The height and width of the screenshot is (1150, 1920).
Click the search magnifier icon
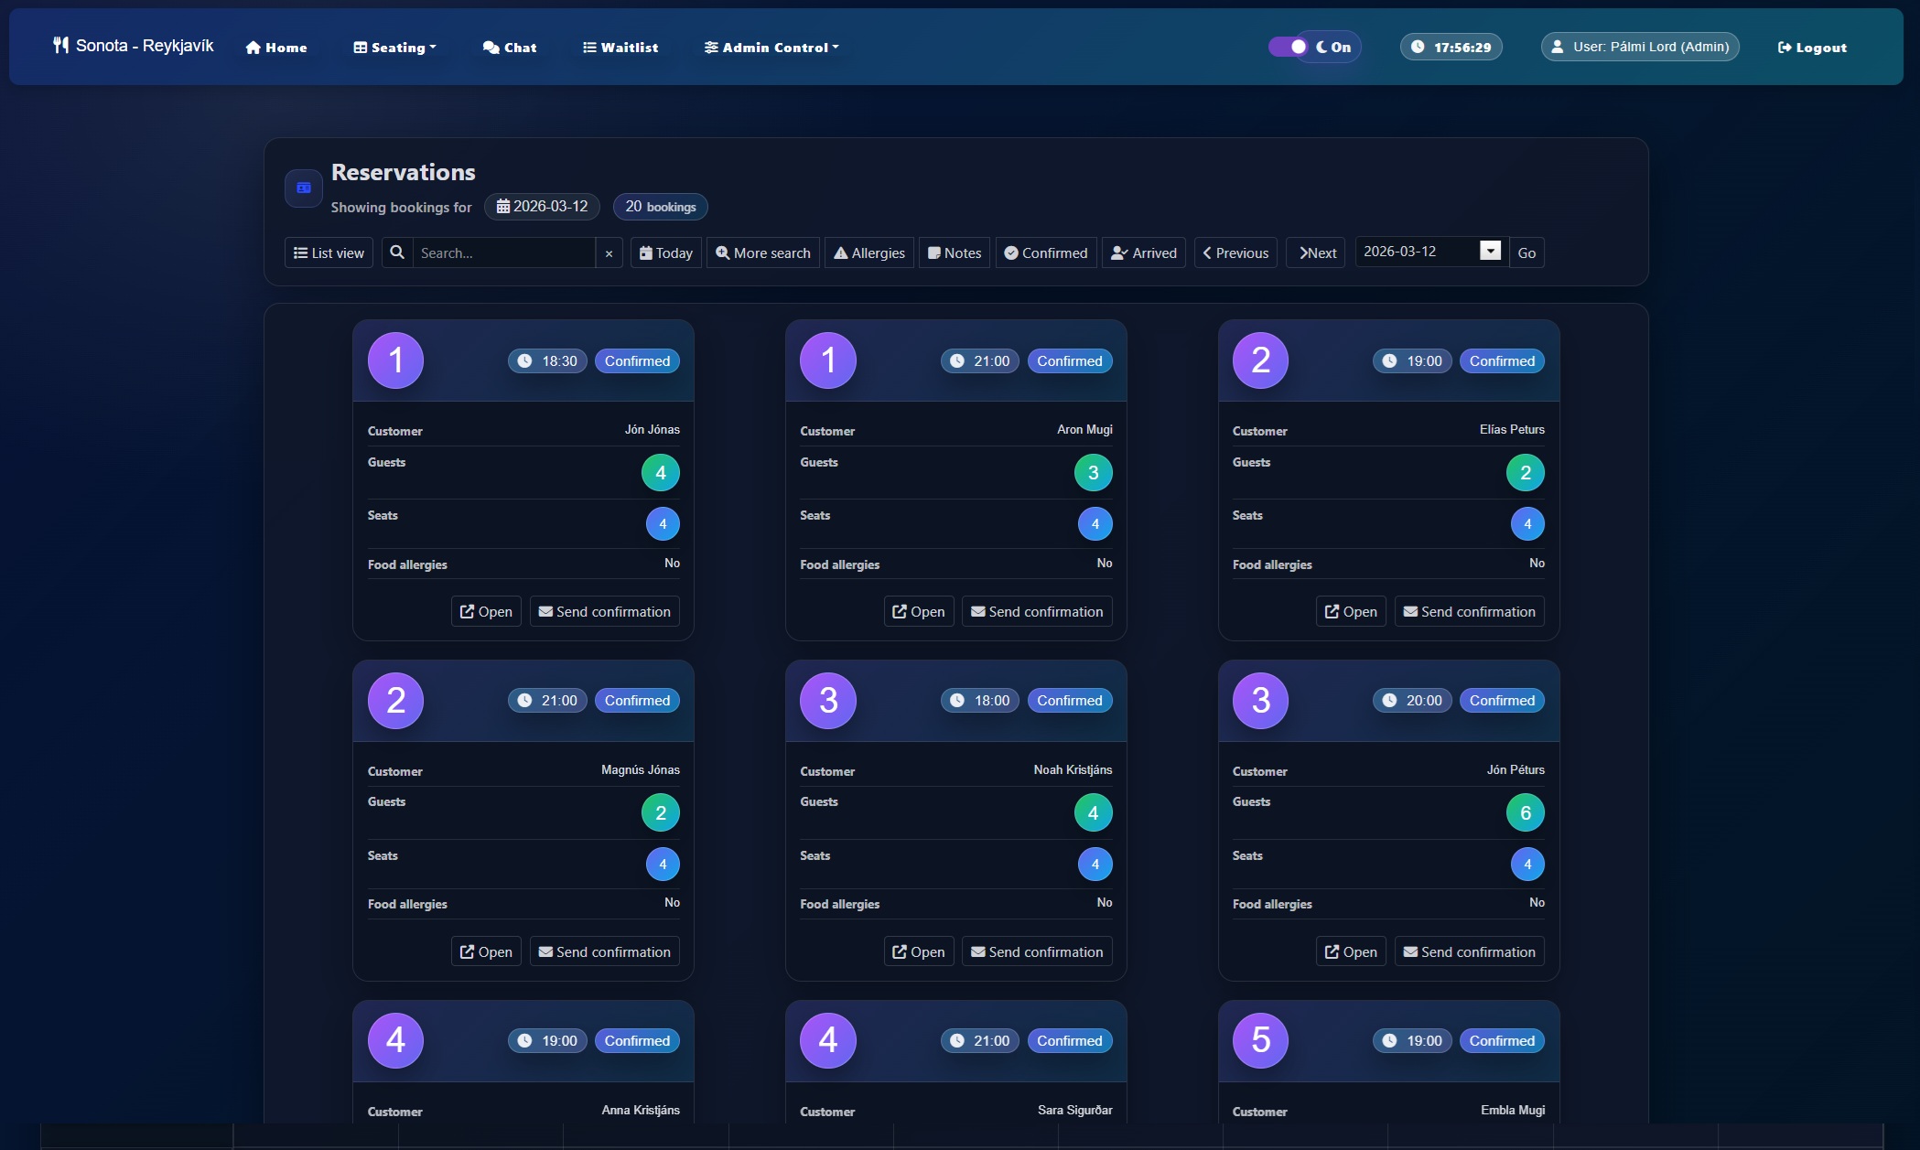(397, 253)
